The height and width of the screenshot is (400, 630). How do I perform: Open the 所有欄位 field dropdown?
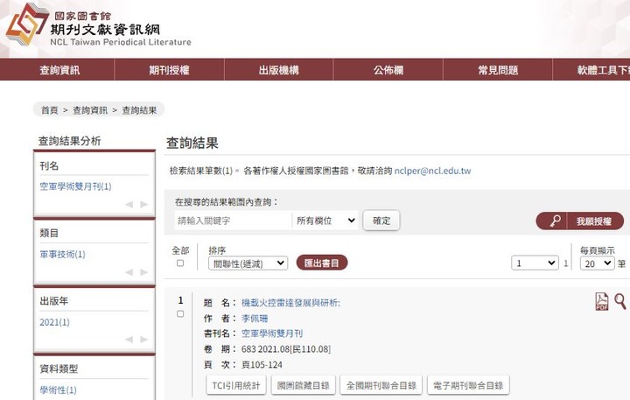325,221
